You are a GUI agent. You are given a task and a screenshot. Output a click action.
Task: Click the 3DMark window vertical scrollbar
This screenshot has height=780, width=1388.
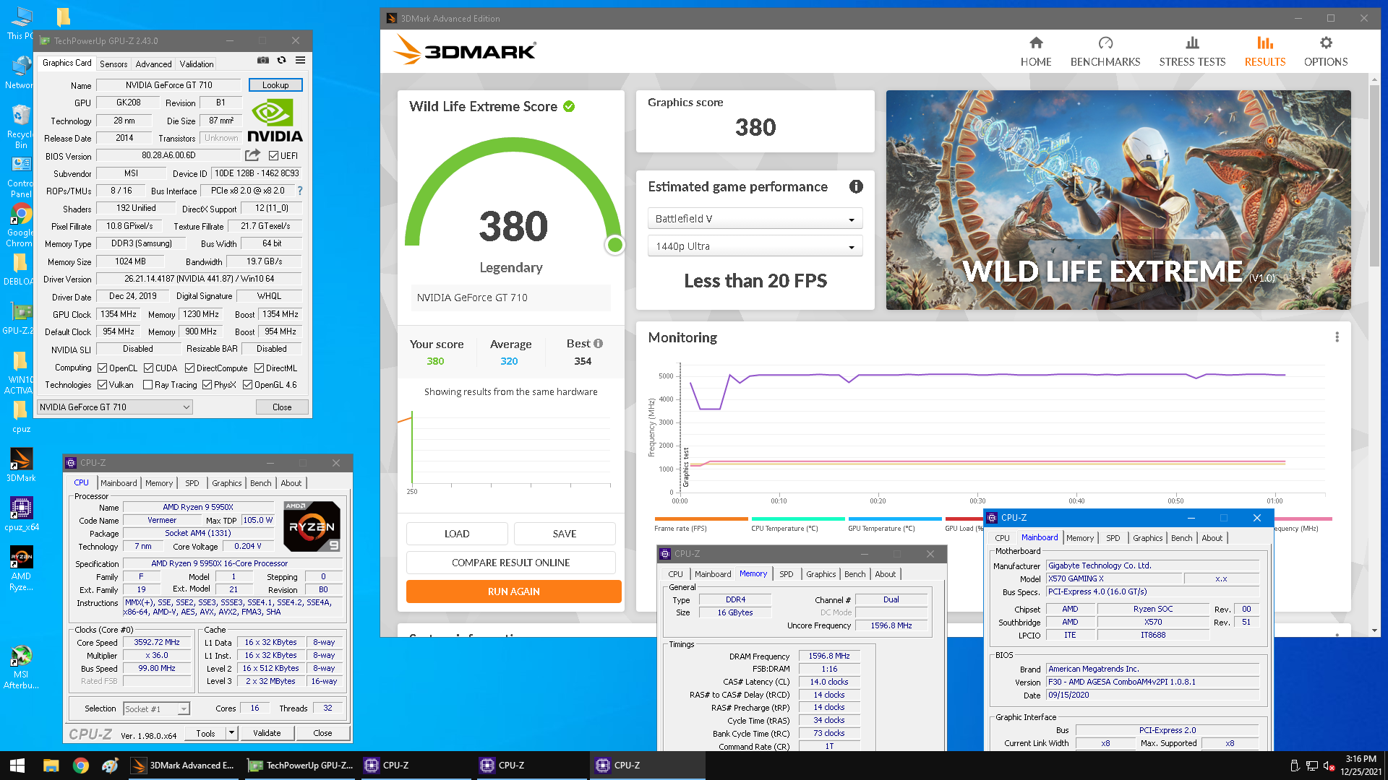pos(1374,177)
